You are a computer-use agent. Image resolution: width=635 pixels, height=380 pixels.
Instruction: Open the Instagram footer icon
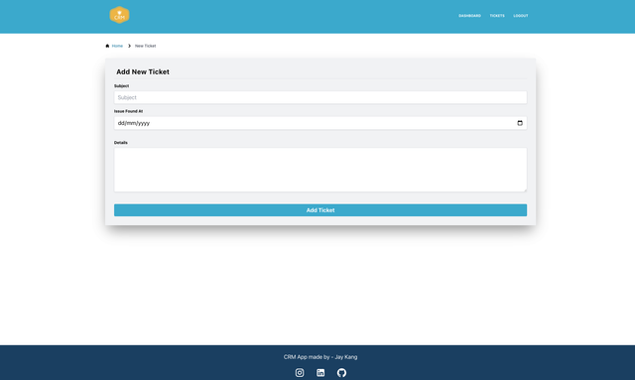coord(300,373)
